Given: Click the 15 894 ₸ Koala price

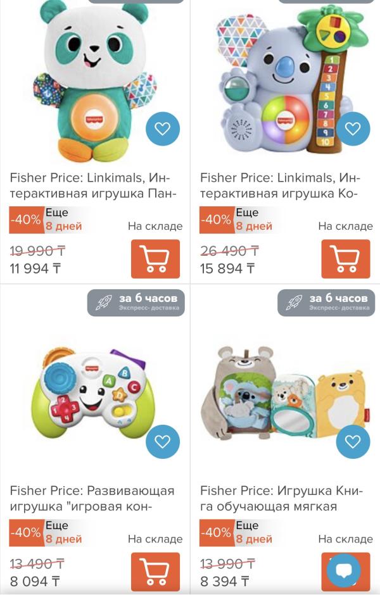Looking at the screenshot, I should pos(227,268).
